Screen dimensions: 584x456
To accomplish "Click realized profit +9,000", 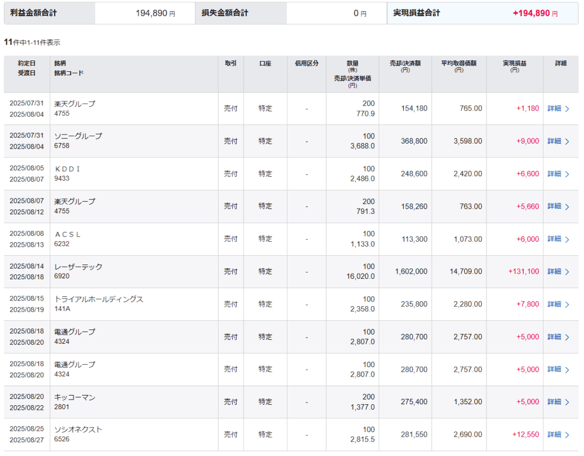I will pos(528,141).
